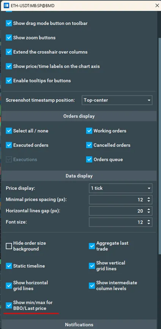Uncheck Executed orders

pyautogui.click(x=9, y=145)
